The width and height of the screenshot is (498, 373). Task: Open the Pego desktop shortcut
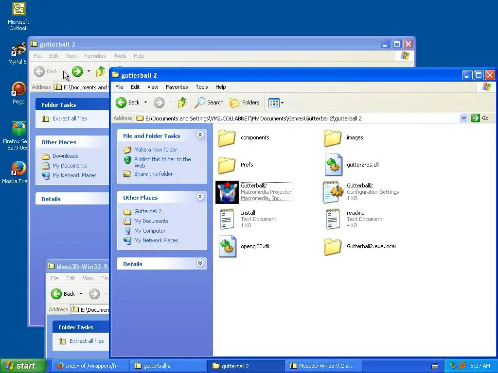(x=18, y=93)
